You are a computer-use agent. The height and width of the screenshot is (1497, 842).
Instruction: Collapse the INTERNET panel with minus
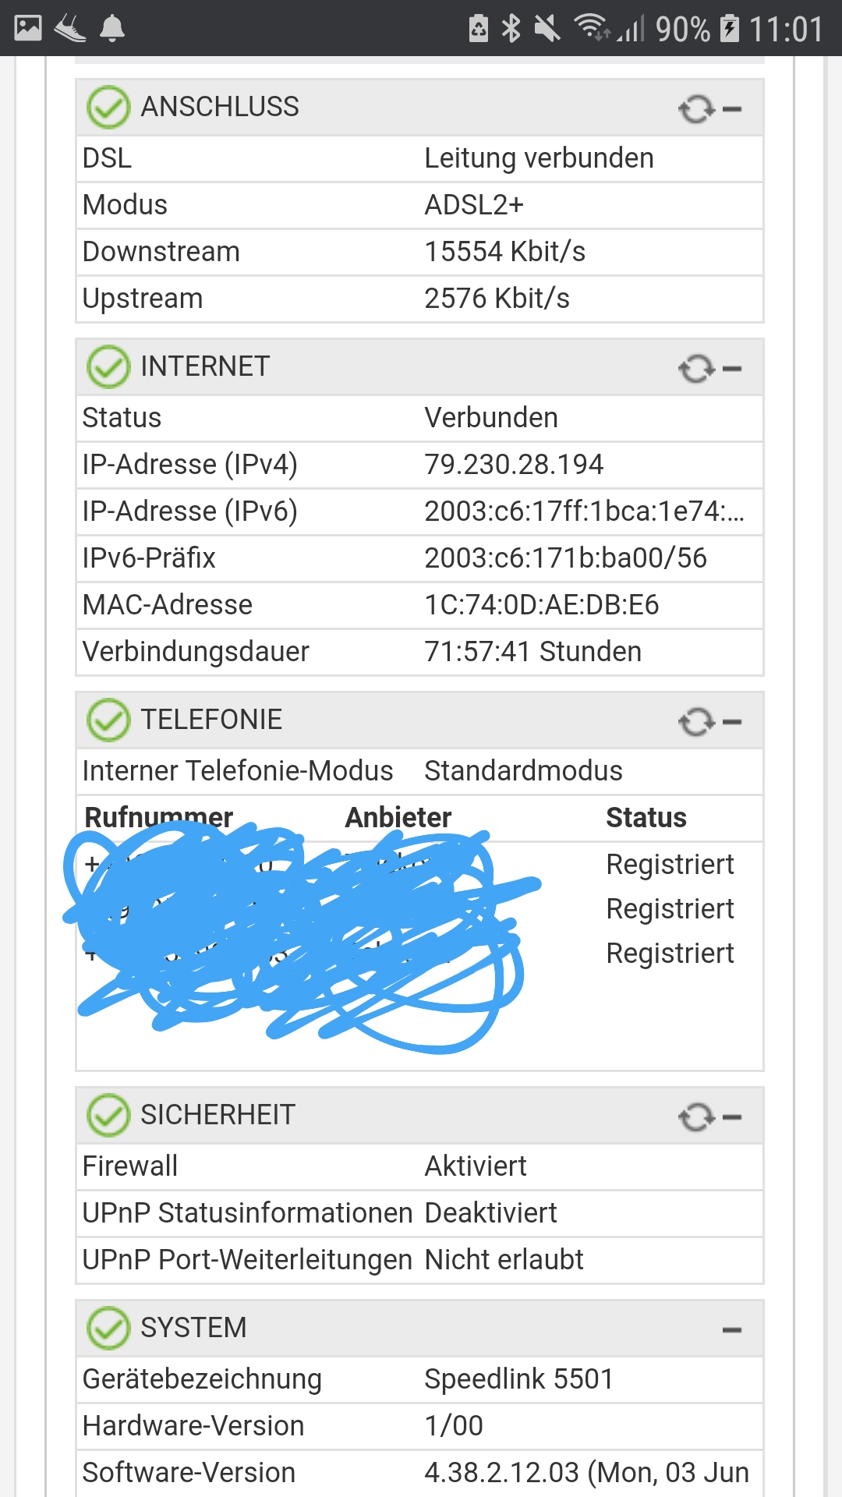pyautogui.click(x=732, y=369)
